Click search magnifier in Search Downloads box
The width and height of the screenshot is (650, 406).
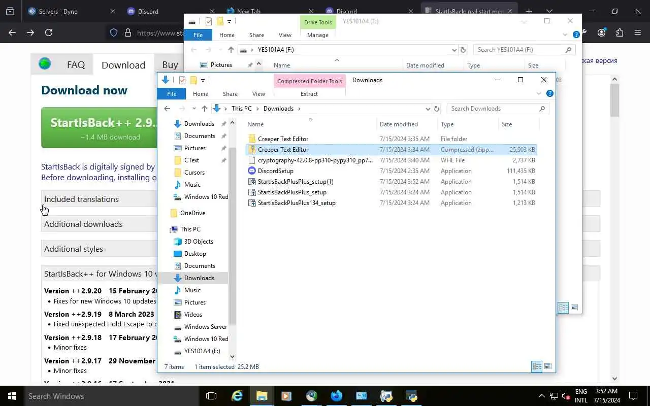coord(542,109)
